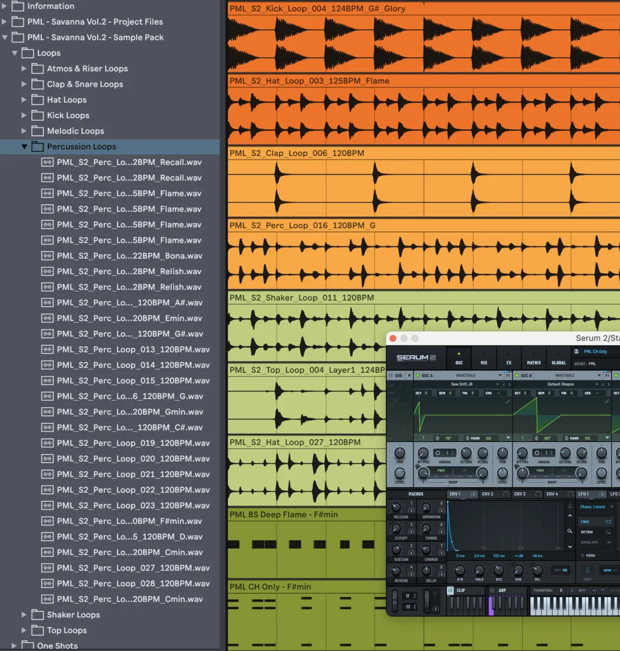Click the OSC A waveform edit pencil
Viewport: 620px width, 651px height.
pos(508,401)
